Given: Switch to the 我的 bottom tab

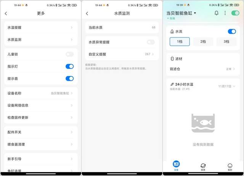Looking at the screenshot, I should 230,167.
